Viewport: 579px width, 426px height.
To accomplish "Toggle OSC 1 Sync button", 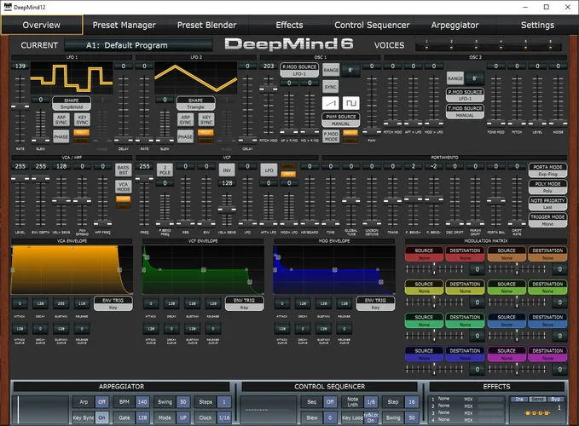I will (x=331, y=87).
